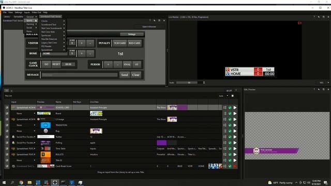The height and width of the screenshot is (186, 331).
Task: Pin the Scoreboard Tool Soccer panel
Action: pos(155,21)
